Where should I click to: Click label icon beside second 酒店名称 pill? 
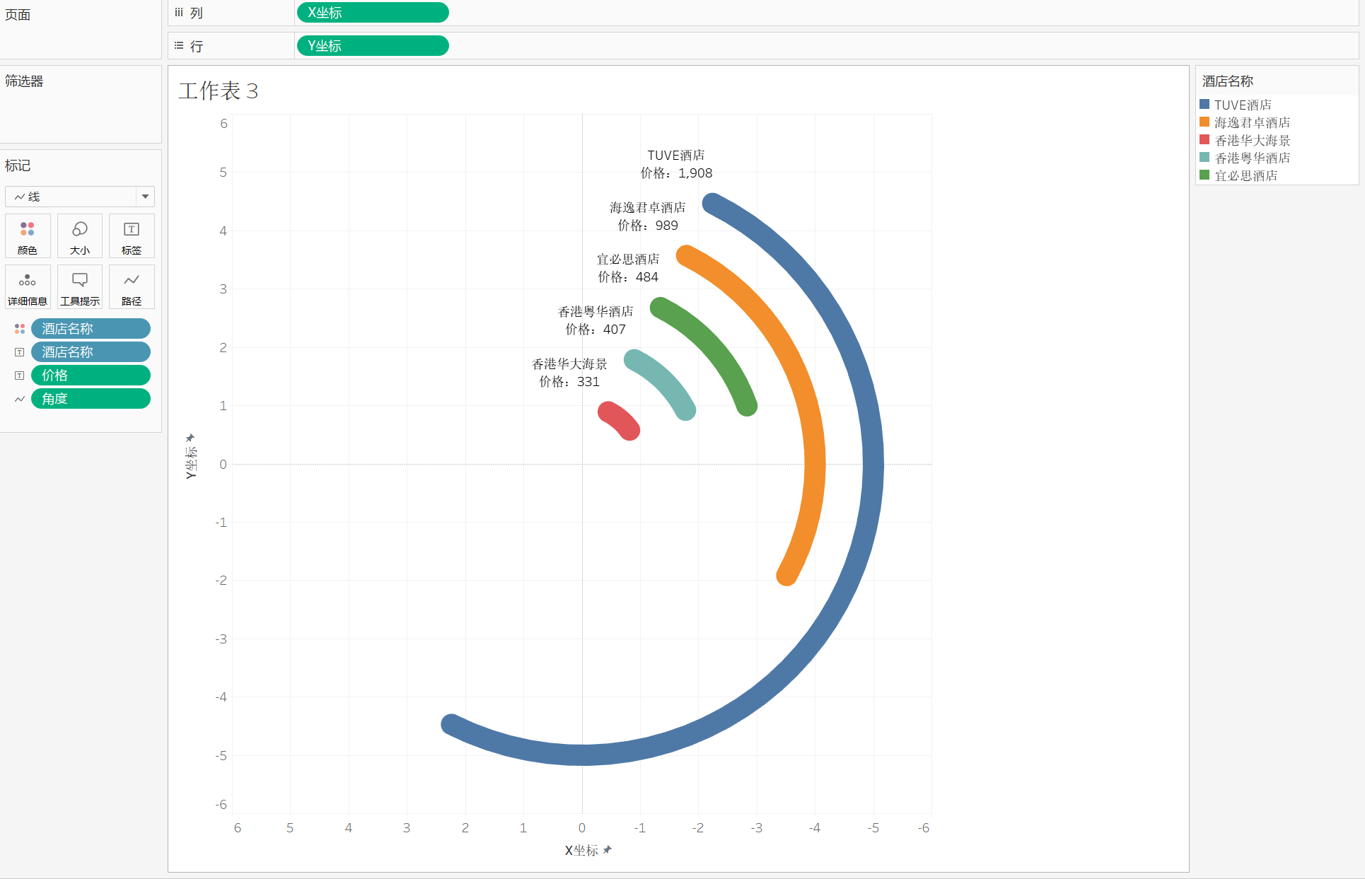(20, 352)
